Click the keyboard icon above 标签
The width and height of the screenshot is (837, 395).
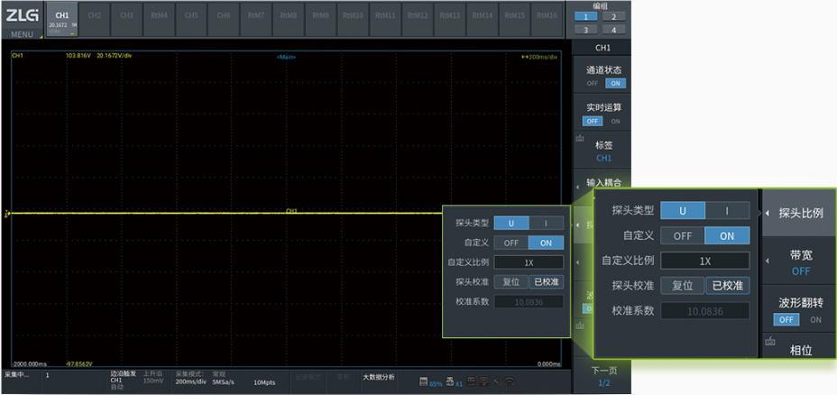click(580, 139)
